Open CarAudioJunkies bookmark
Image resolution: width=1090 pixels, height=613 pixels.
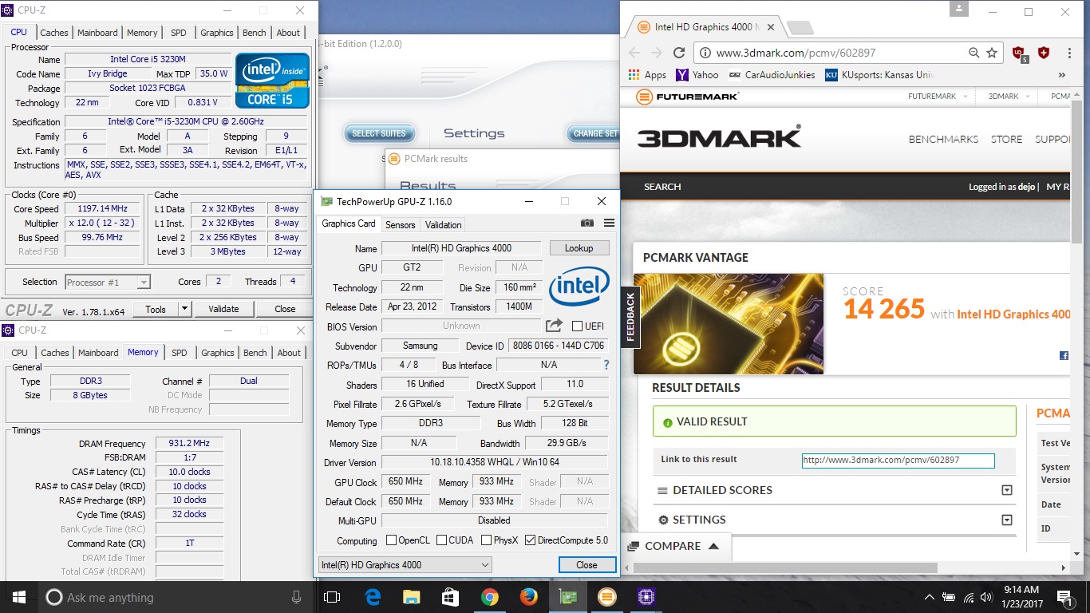tap(772, 74)
